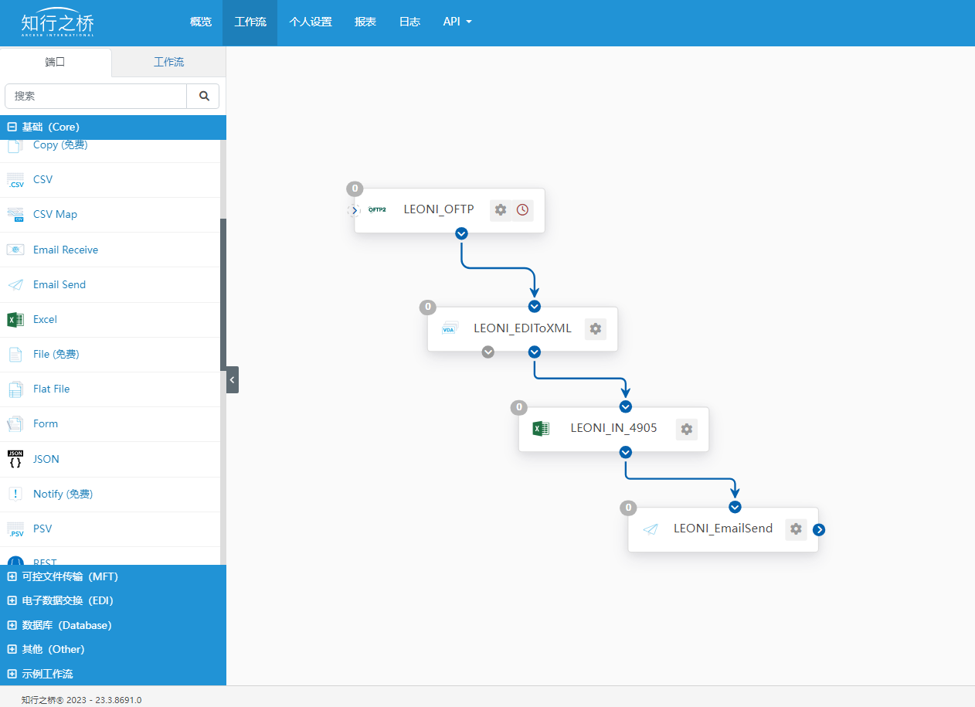Click the CSV Map connector link
975x707 pixels.
coord(55,215)
